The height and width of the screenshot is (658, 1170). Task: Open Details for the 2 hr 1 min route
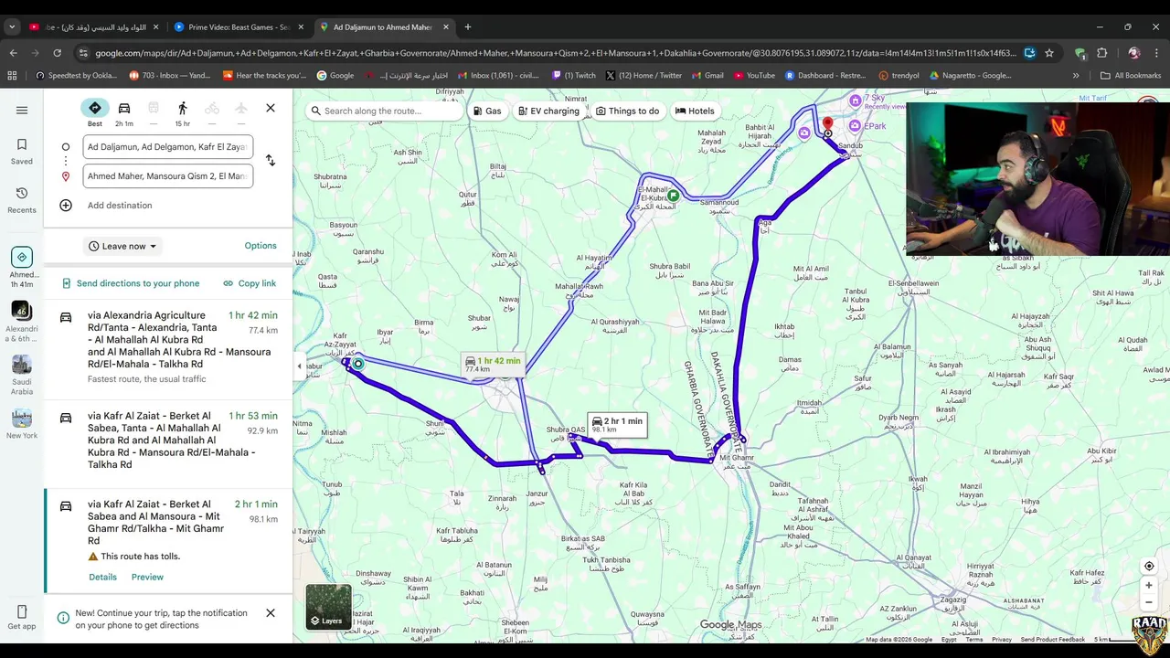(102, 578)
